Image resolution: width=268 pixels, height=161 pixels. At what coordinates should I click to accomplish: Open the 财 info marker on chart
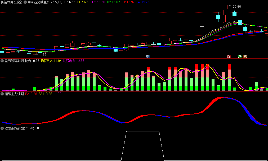pyautogui.click(x=148, y=57)
